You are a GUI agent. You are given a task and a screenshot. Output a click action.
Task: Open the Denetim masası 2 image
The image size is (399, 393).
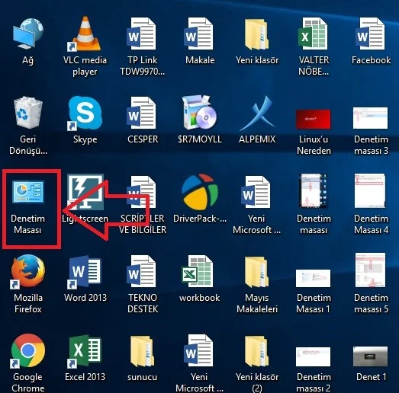coord(314,356)
